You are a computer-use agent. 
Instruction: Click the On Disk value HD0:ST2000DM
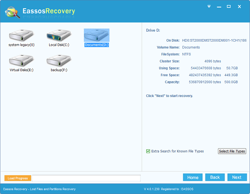pos(214,40)
